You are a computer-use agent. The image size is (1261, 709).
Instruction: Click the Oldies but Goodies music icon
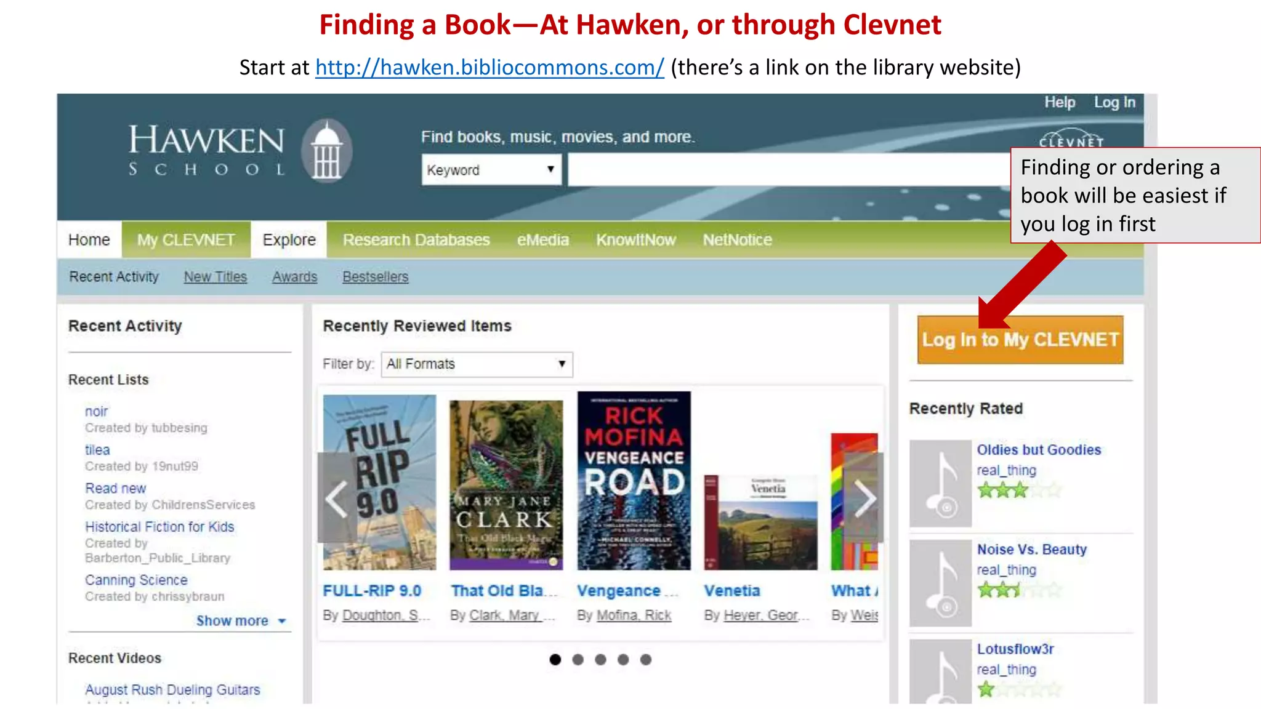[940, 484]
